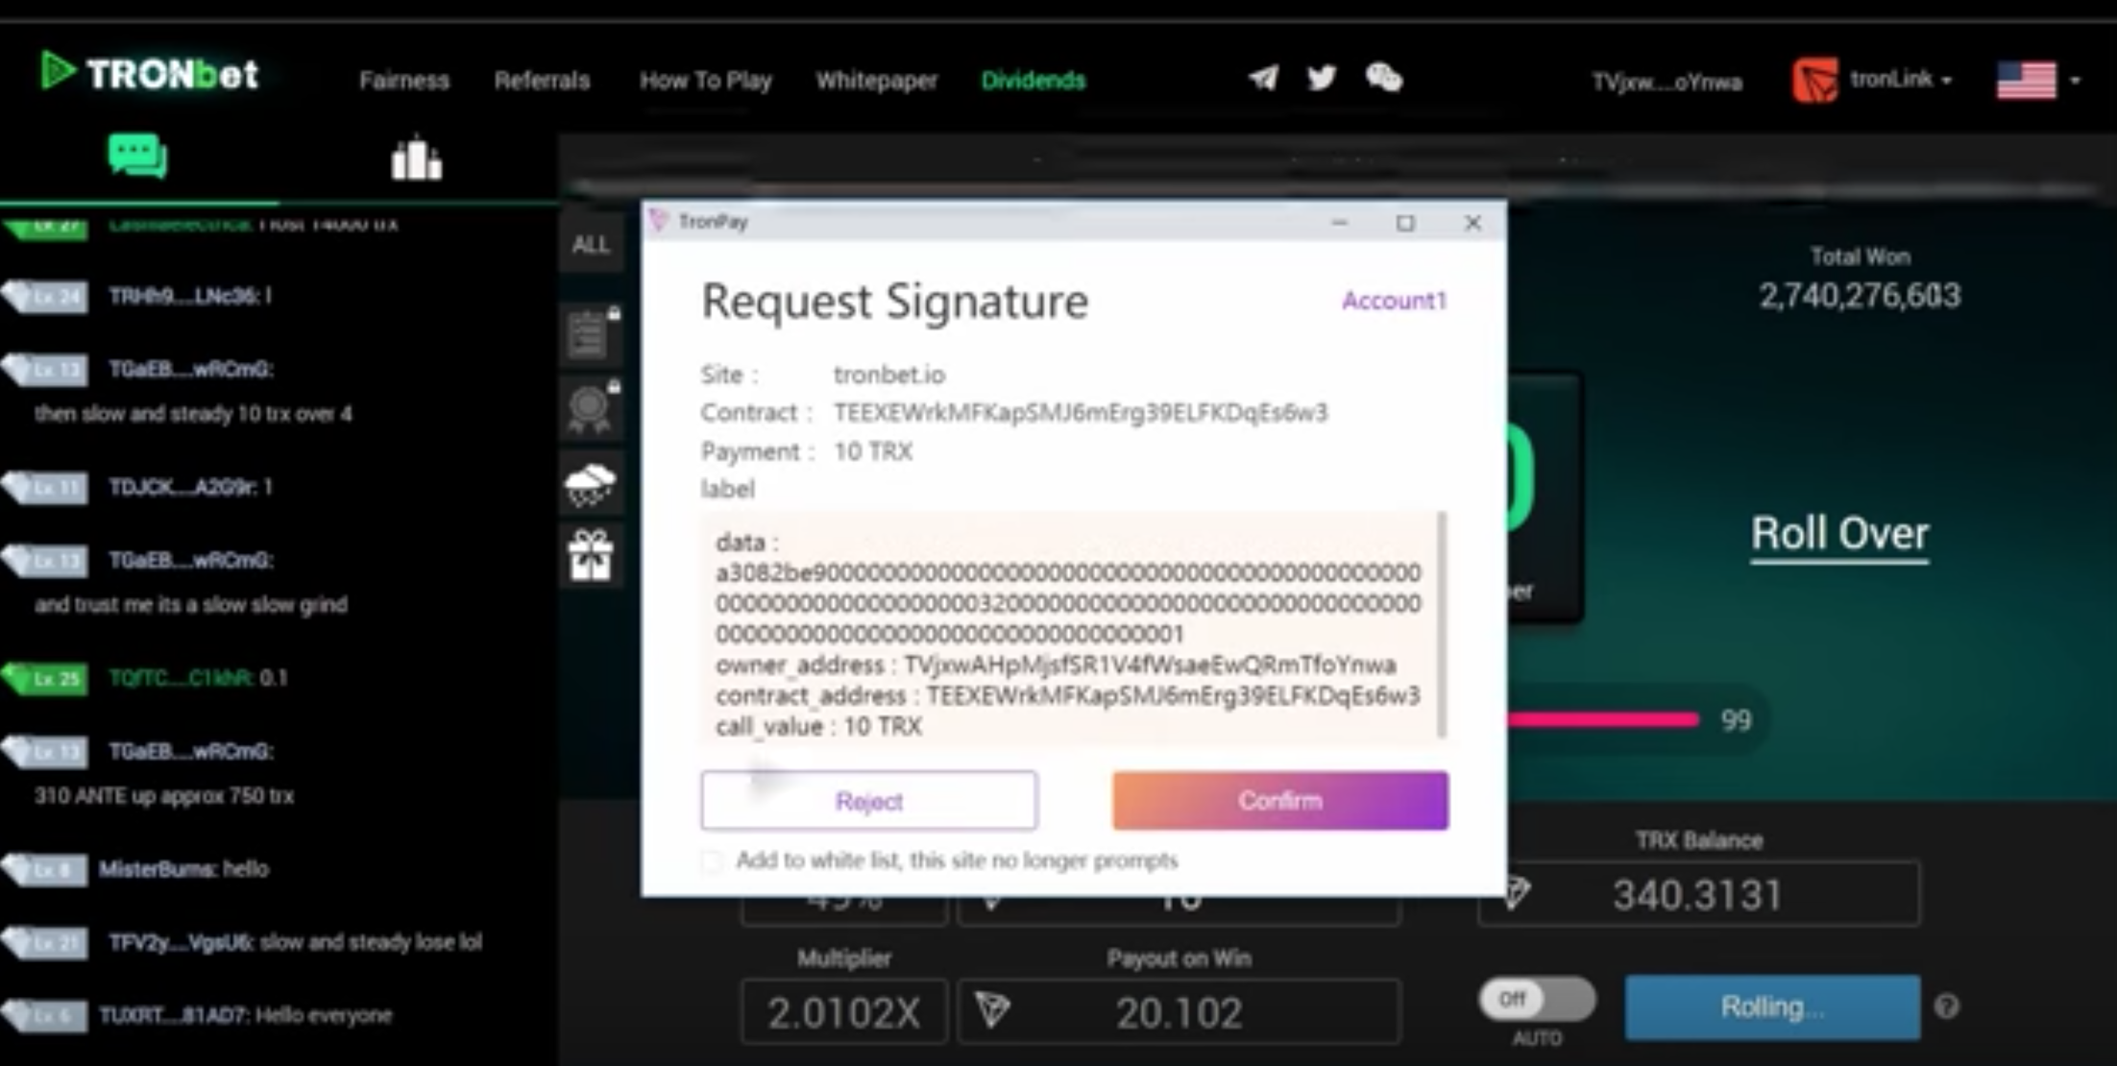Click the tronLink fox icon
This screenshot has width=2117, height=1066.
click(1814, 80)
